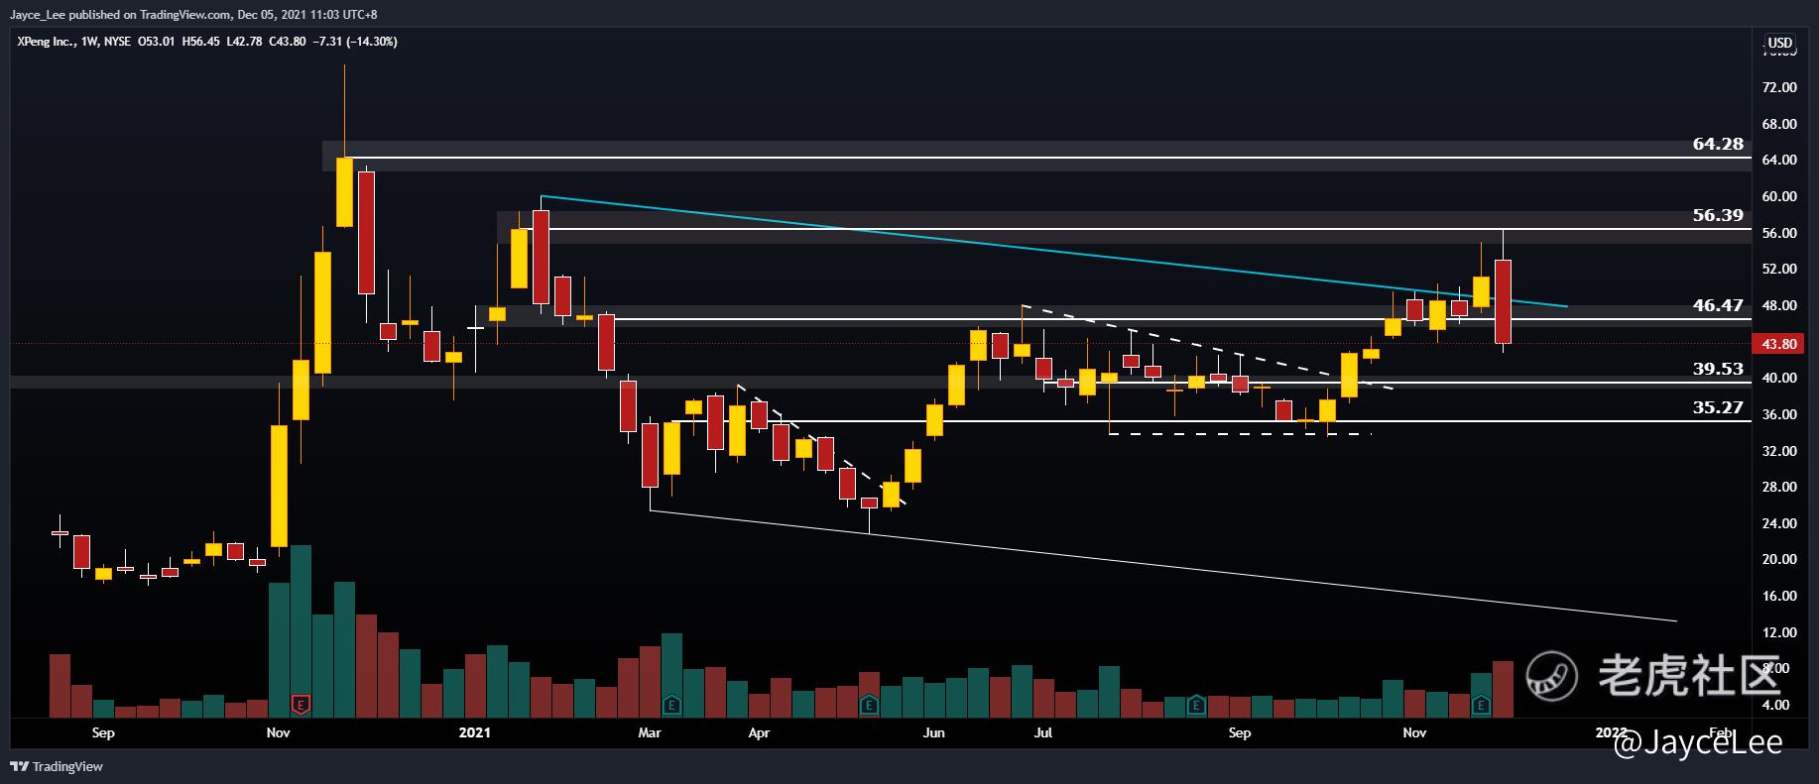Viewport: 1819px width, 784px height.
Task: Click the 16.00 price axis tick
Action: tap(1780, 597)
